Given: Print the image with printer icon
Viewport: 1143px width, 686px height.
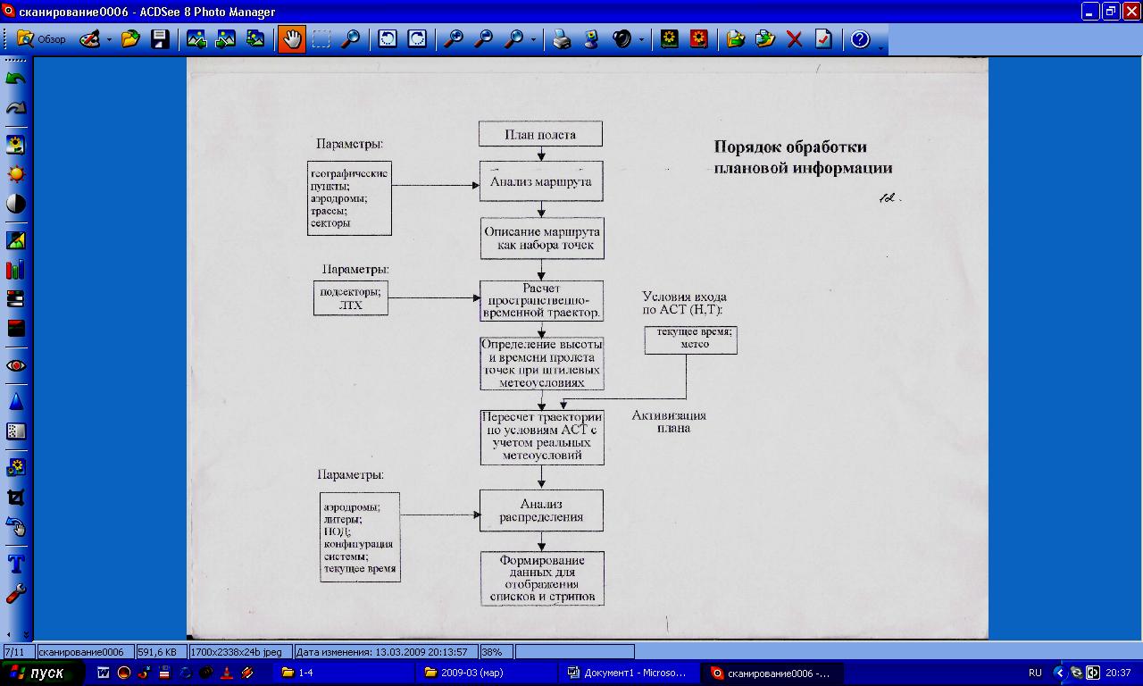Looking at the screenshot, I should click(x=560, y=39).
